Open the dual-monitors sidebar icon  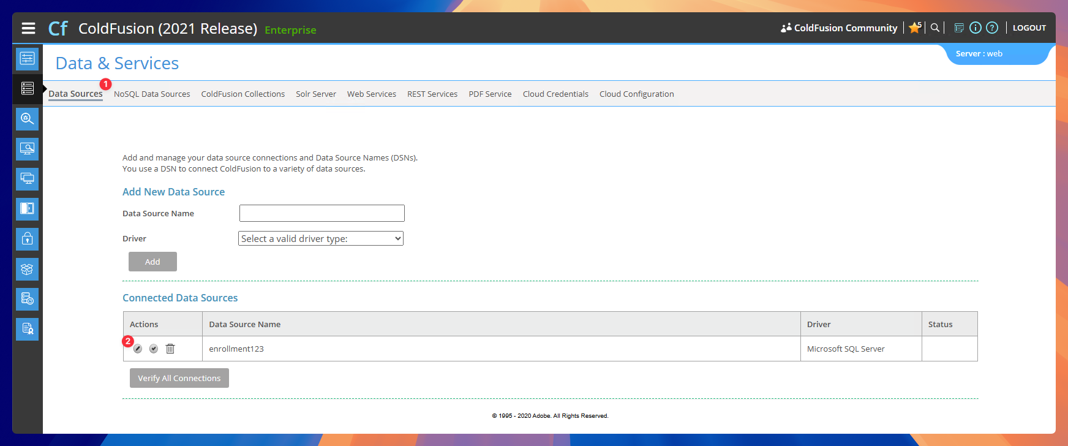pos(28,178)
